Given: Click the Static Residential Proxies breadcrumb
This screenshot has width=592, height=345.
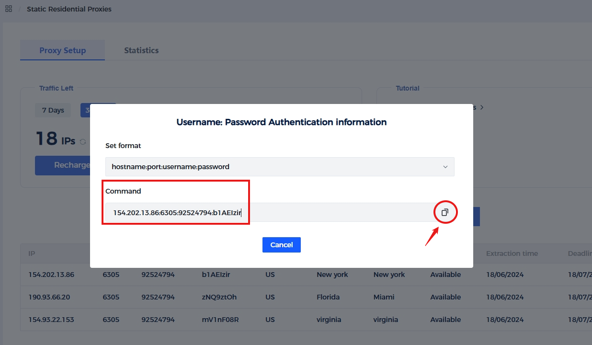Looking at the screenshot, I should 69,9.
